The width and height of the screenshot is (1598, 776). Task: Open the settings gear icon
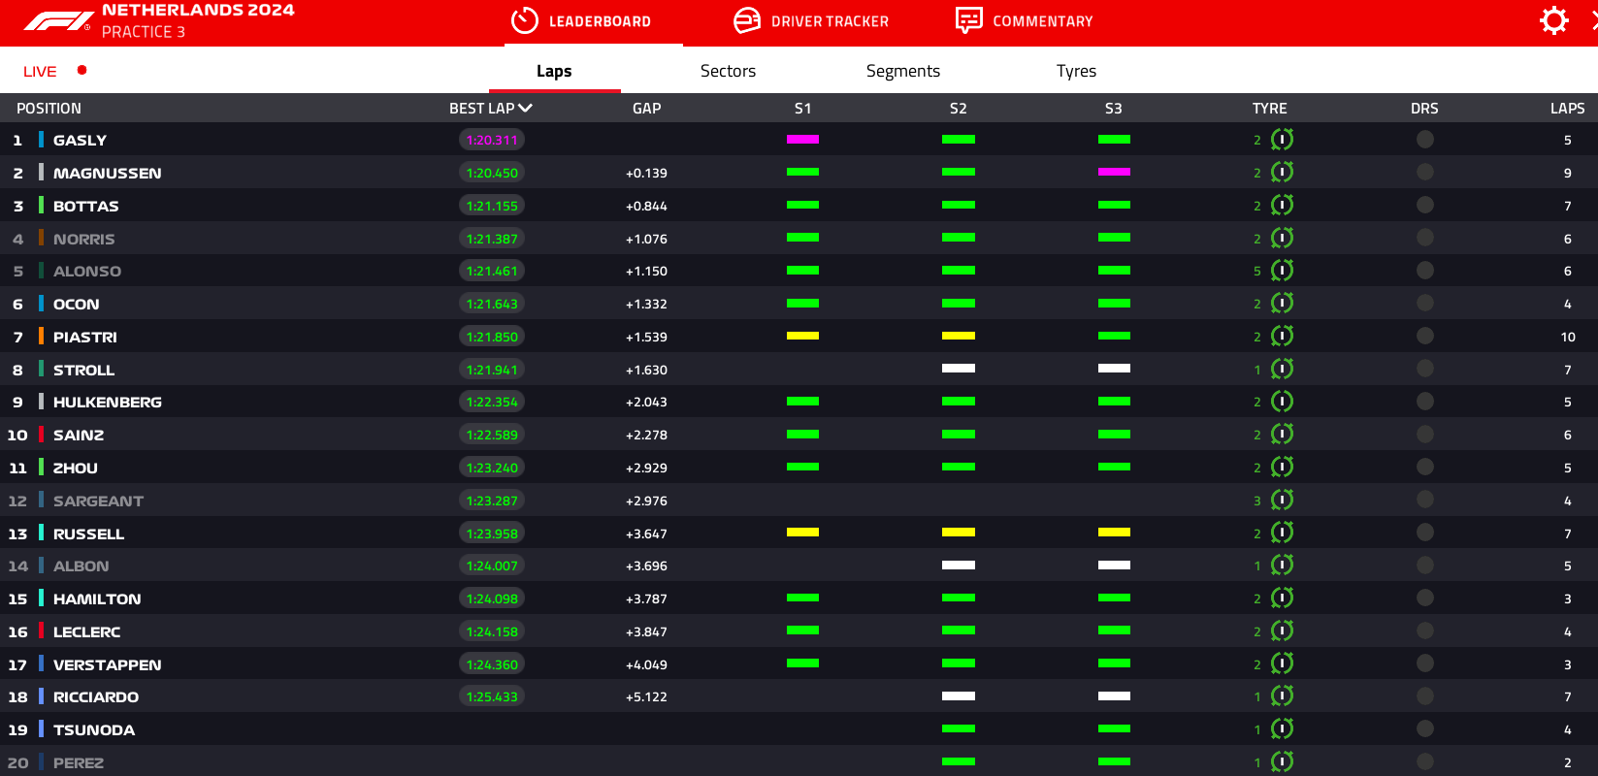[1553, 20]
